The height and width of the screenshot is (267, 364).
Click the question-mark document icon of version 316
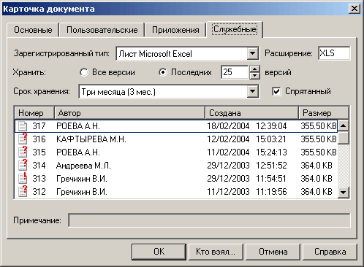[x=23, y=139]
